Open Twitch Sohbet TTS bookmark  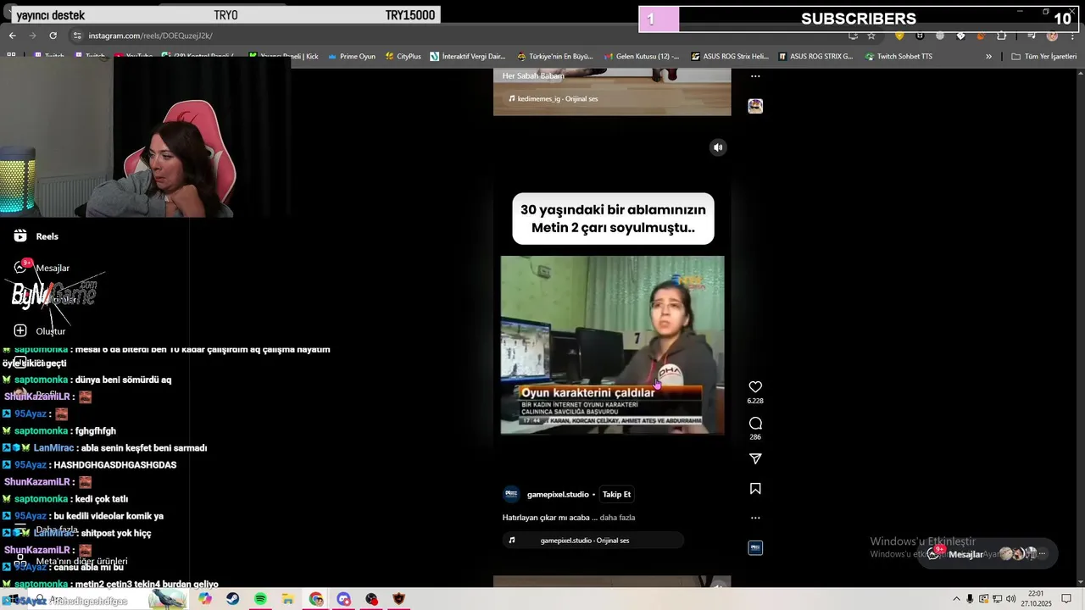pyautogui.click(x=899, y=57)
